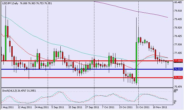The width and height of the screenshot is (184, 110).
Task: Click the 2 Aug 2011 date label
Action: pos(7,108)
